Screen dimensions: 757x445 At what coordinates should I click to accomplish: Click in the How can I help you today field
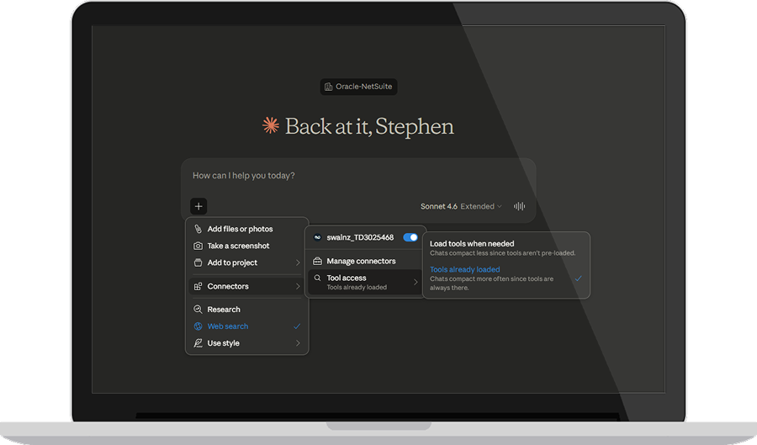pyautogui.click(x=358, y=176)
